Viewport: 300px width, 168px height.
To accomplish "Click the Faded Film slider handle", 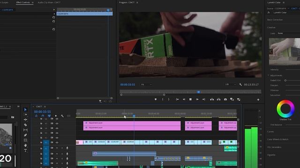I will 285,80.
